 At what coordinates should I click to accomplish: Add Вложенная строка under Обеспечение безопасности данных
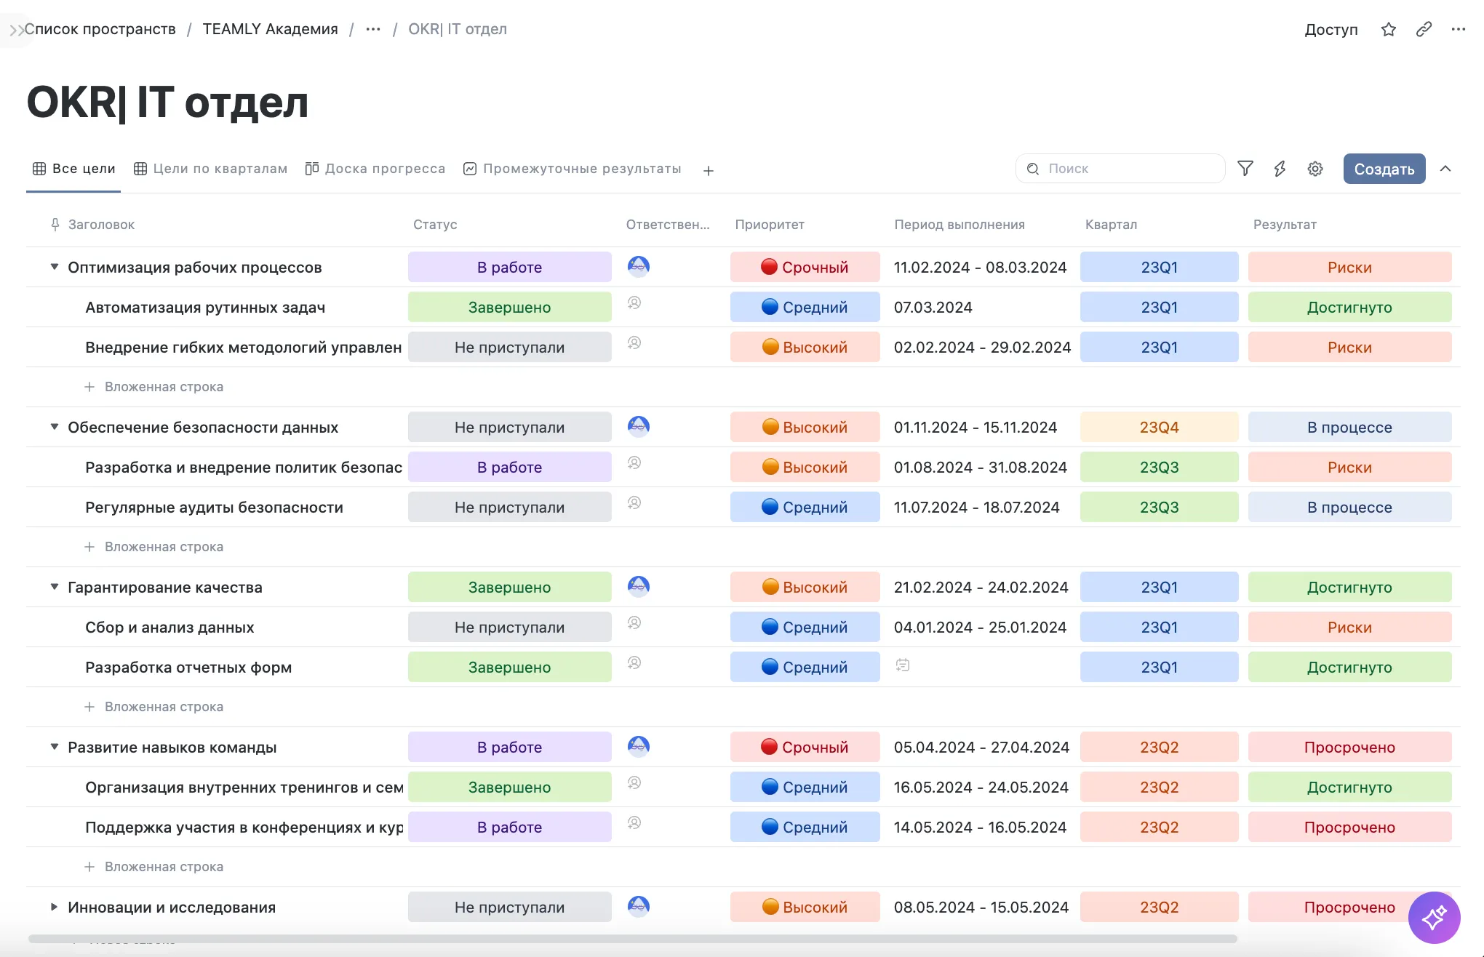pos(154,547)
